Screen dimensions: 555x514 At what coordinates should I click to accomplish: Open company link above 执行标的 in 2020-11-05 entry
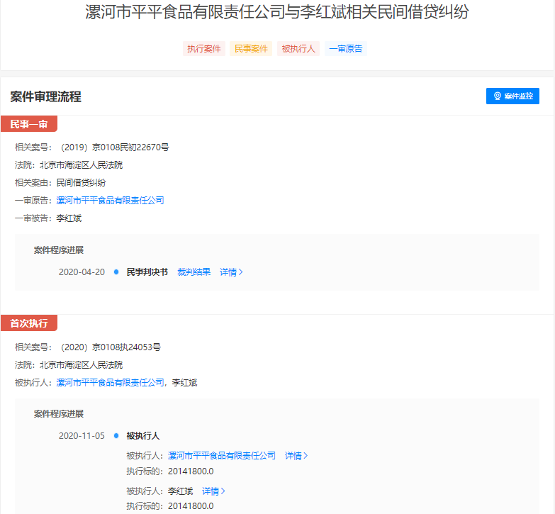tap(222, 456)
